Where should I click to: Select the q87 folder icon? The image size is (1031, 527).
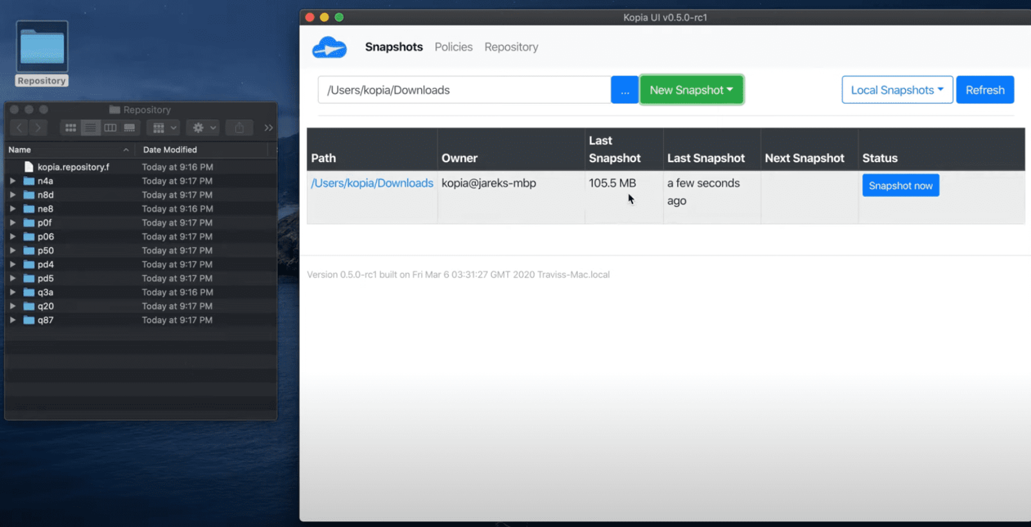pyautogui.click(x=29, y=320)
